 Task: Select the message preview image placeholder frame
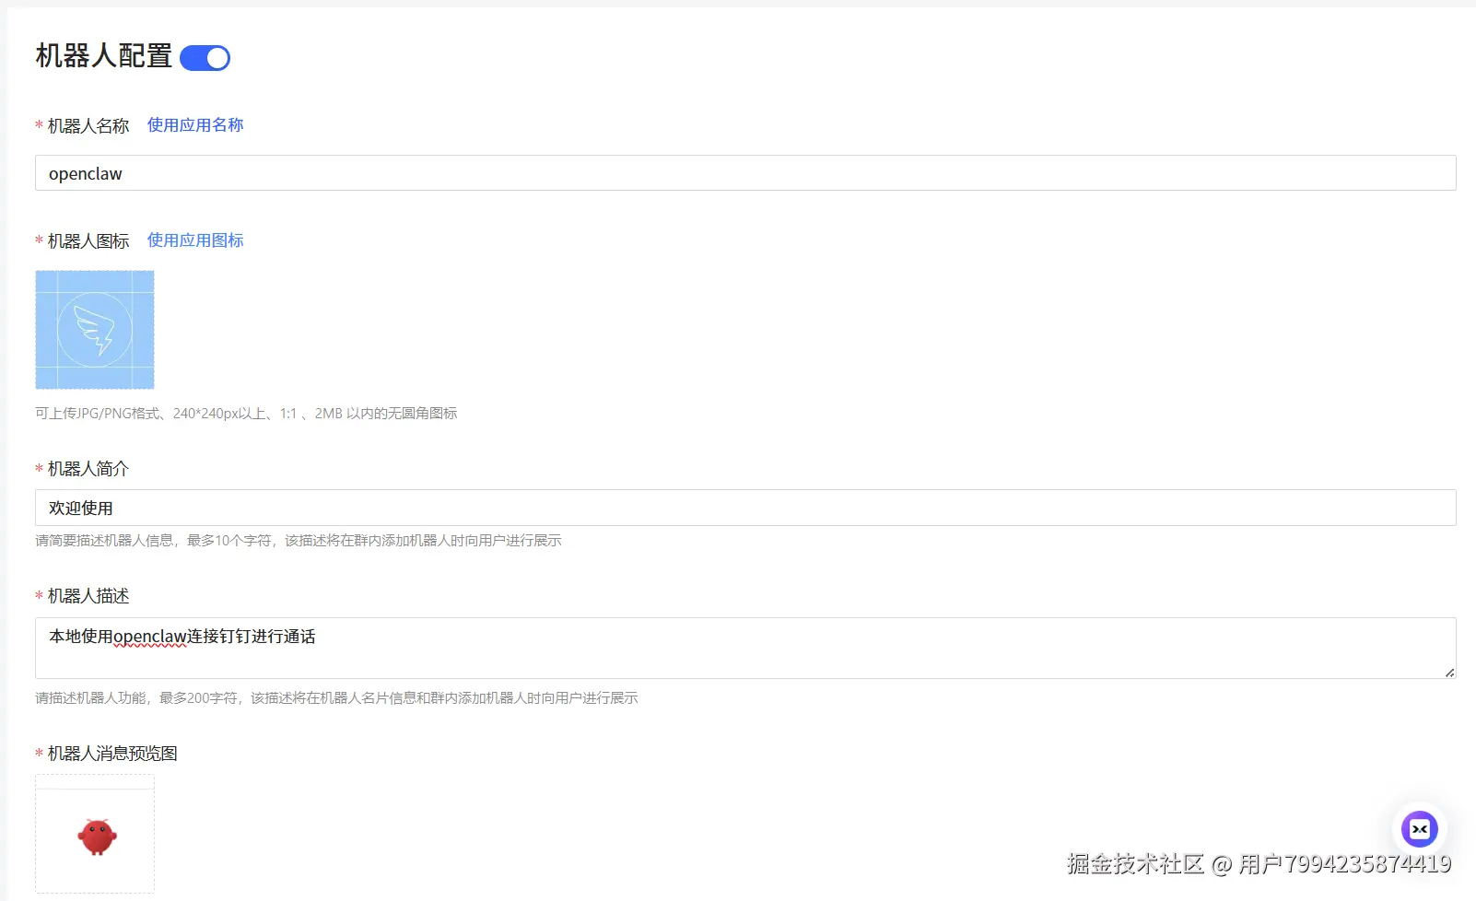click(x=94, y=835)
